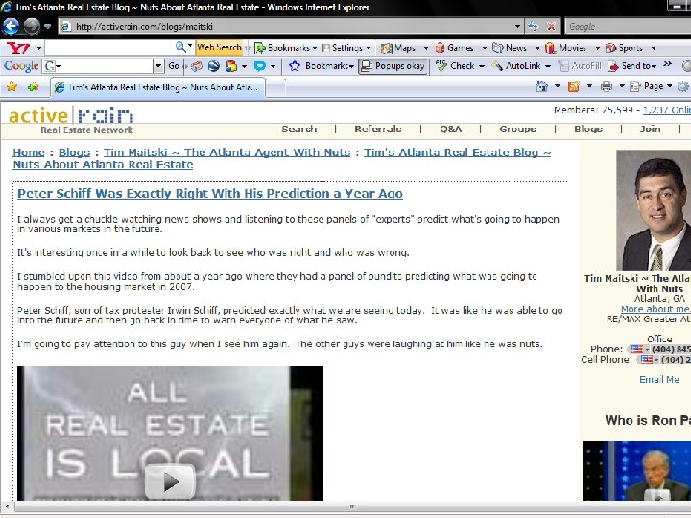Viewport: 691px width, 518px height.
Task: Open Yahoo toolbar Settings menu
Action: coord(345,48)
